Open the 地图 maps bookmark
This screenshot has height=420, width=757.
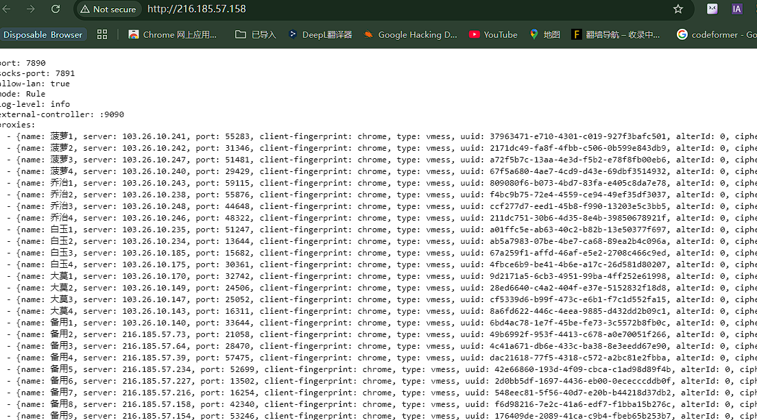pos(544,34)
